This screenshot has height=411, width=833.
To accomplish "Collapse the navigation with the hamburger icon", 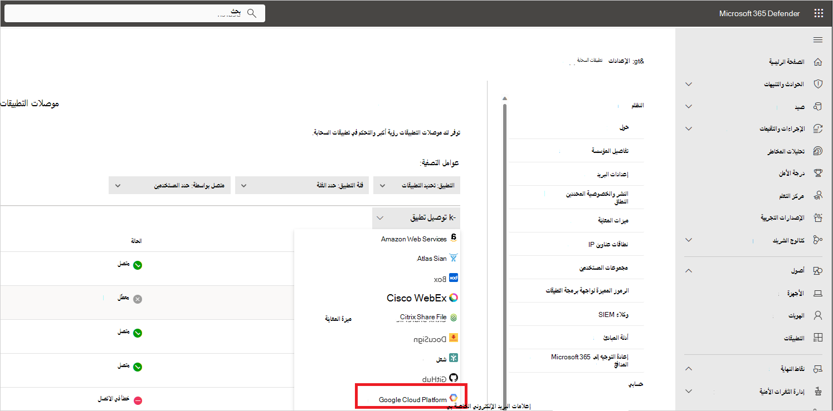I will [x=818, y=39].
